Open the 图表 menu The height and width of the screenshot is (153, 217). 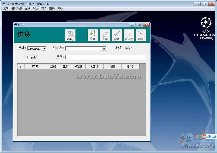coord(52,9)
